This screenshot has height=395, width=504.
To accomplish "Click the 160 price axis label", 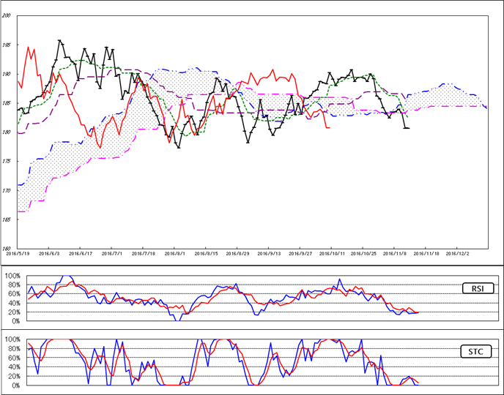I will click(6, 248).
